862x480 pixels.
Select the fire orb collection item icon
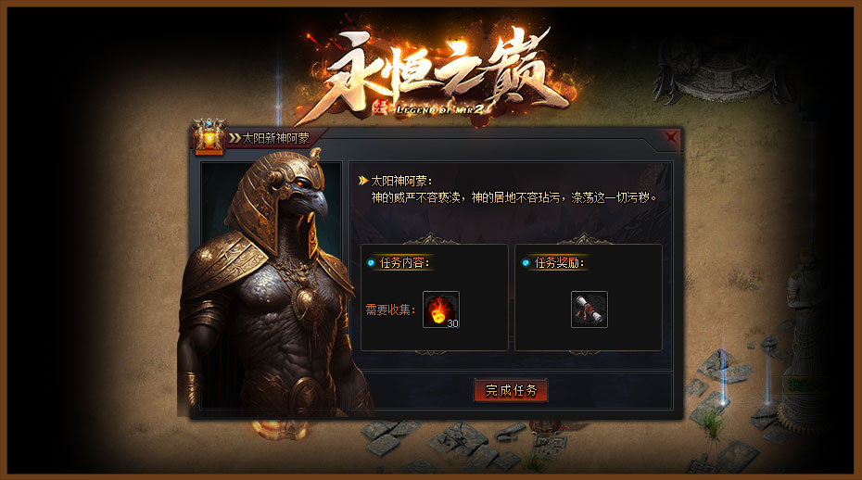(x=441, y=309)
